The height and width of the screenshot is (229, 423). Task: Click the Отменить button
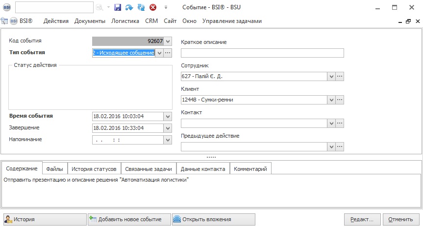click(x=400, y=219)
